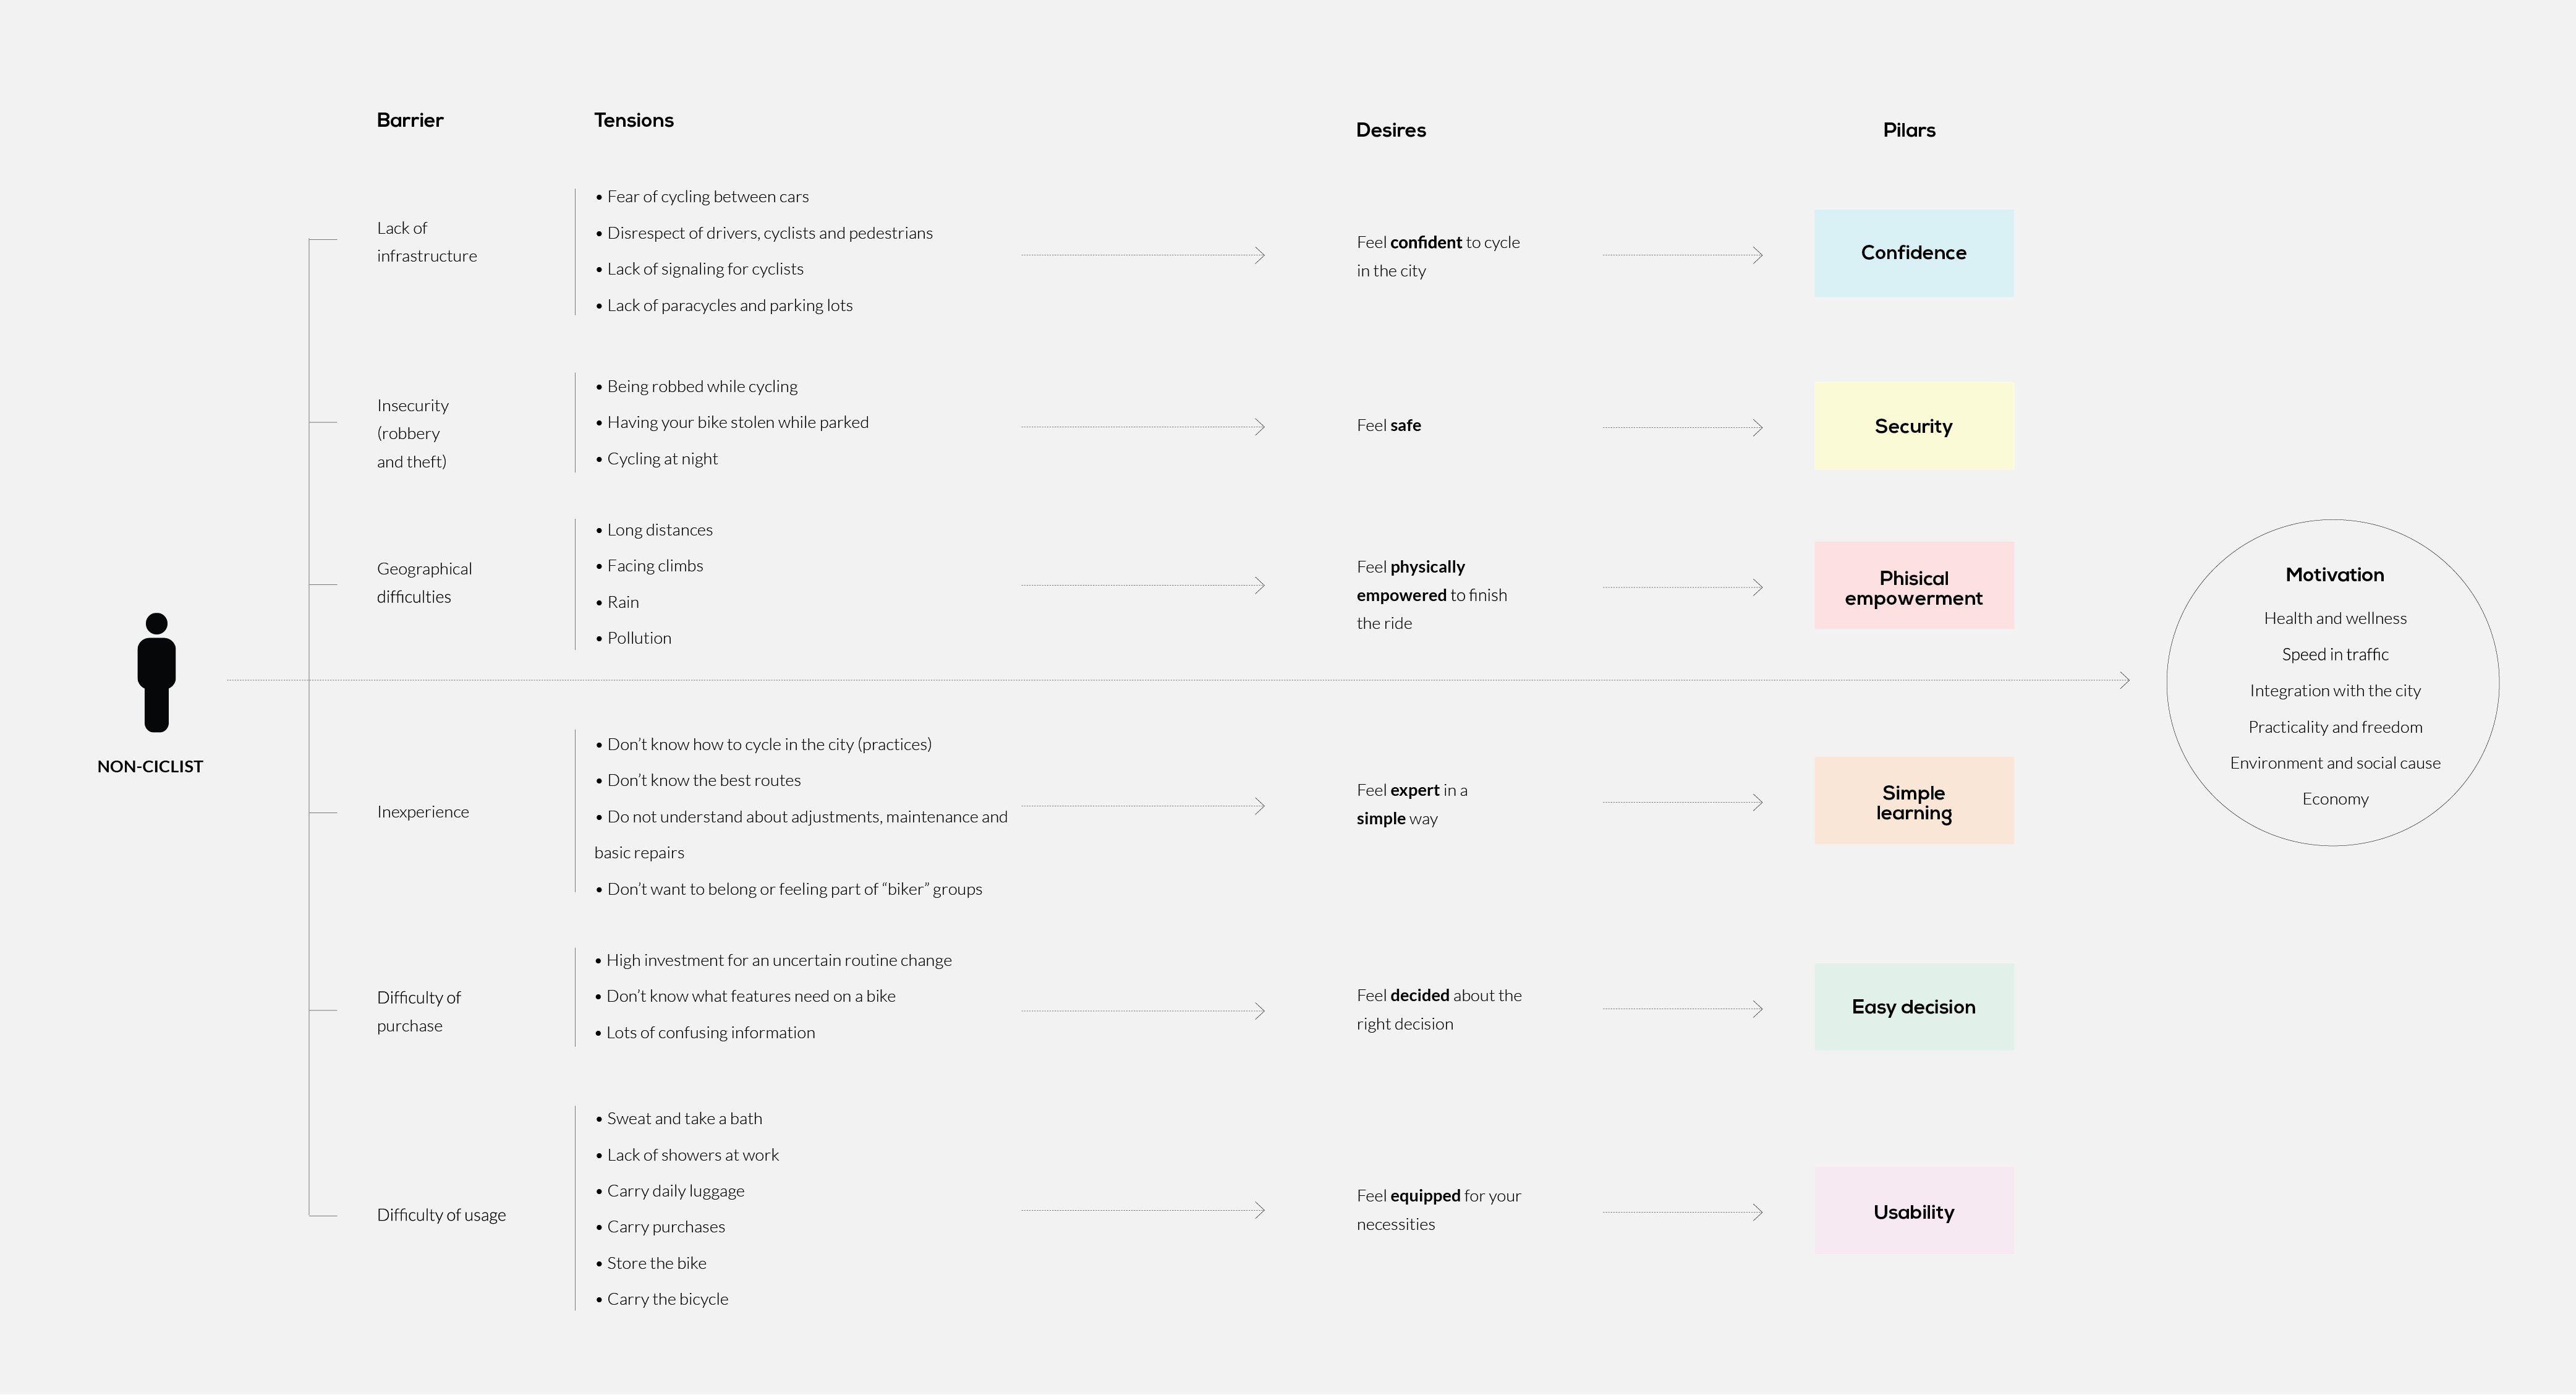This screenshot has height=1395, width=2576.
Task: Select the orange Simple learning box
Action: click(x=1913, y=801)
